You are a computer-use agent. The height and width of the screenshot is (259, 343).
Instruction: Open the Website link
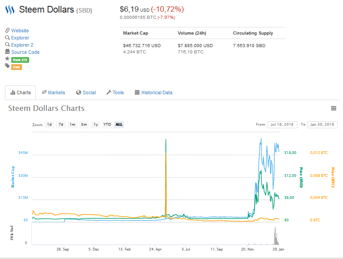click(20, 31)
